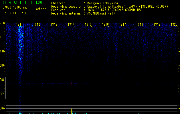
Task: Click the 'Observer' label
Action: pyautogui.click(x=58, y=3)
